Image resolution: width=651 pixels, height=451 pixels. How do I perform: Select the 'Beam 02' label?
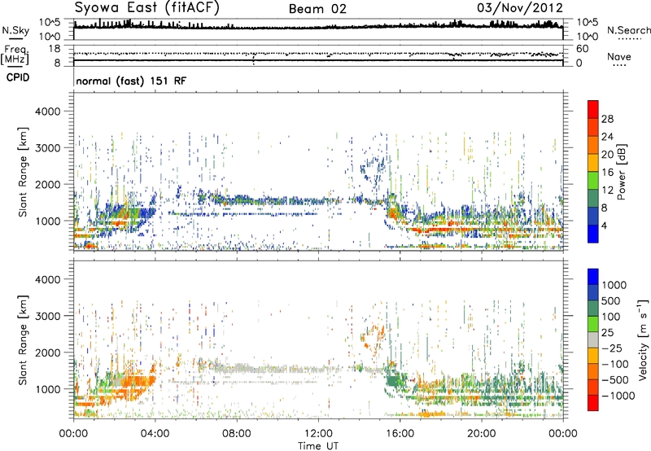point(317,9)
